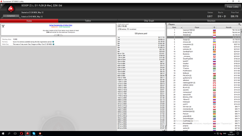This screenshot has height=136, width=242.
Task: Click the flag icon for AceQuad
Action: pyautogui.click(x=214, y=47)
